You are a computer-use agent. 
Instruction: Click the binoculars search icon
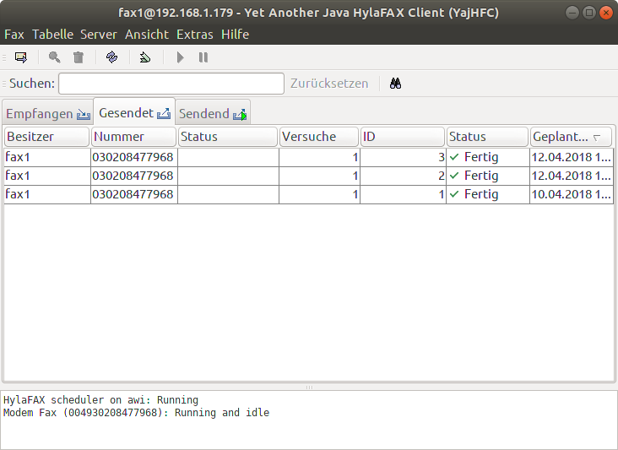(395, 84)
